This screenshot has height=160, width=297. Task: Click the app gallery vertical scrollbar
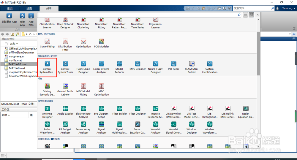[258, 54]
